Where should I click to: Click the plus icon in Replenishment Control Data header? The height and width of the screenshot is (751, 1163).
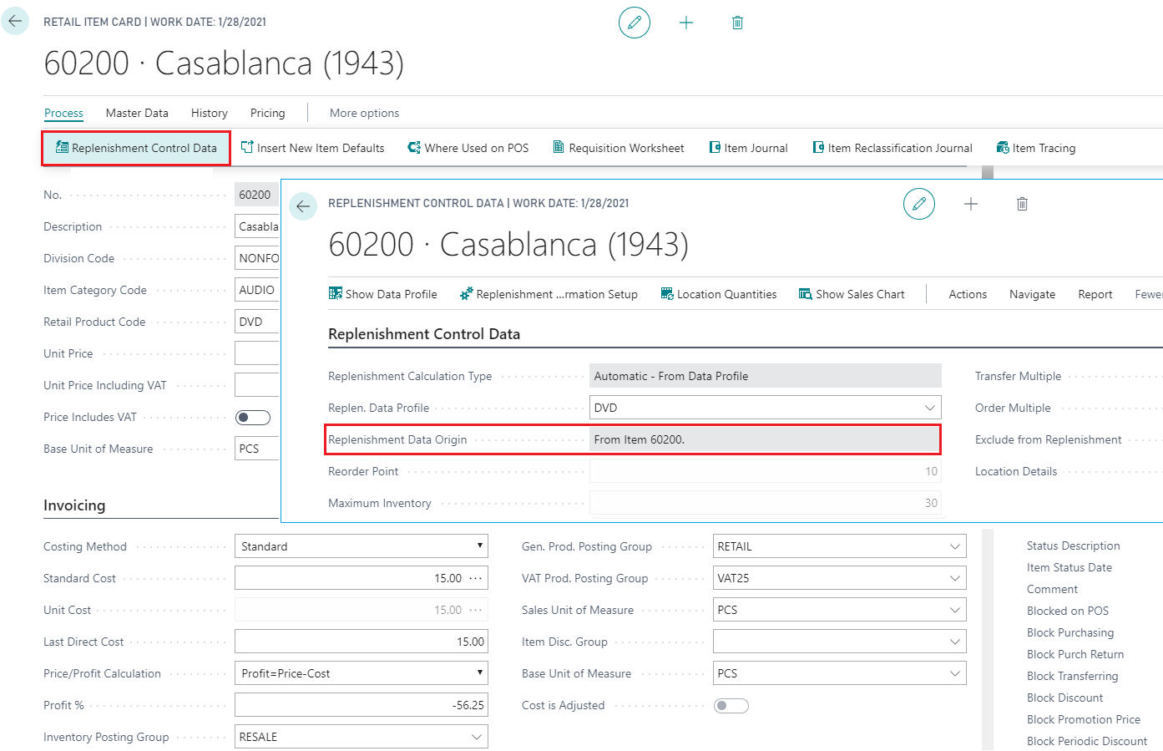pos(971,204)
